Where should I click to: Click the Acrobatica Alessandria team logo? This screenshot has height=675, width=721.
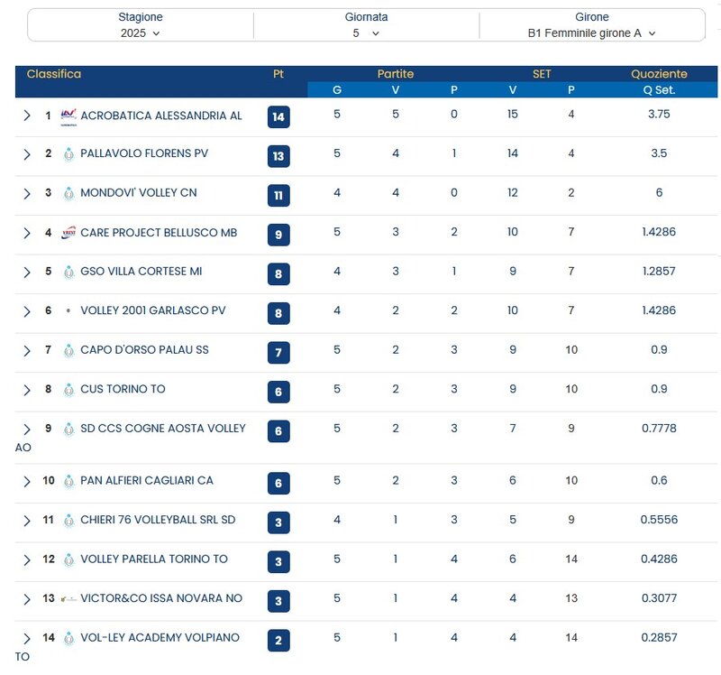[68, 116]
